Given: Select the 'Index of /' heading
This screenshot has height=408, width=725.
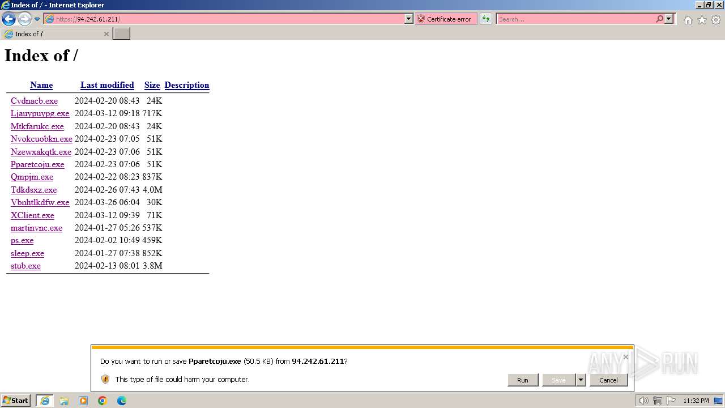Looking at the screenshot, I should point(41,56).
